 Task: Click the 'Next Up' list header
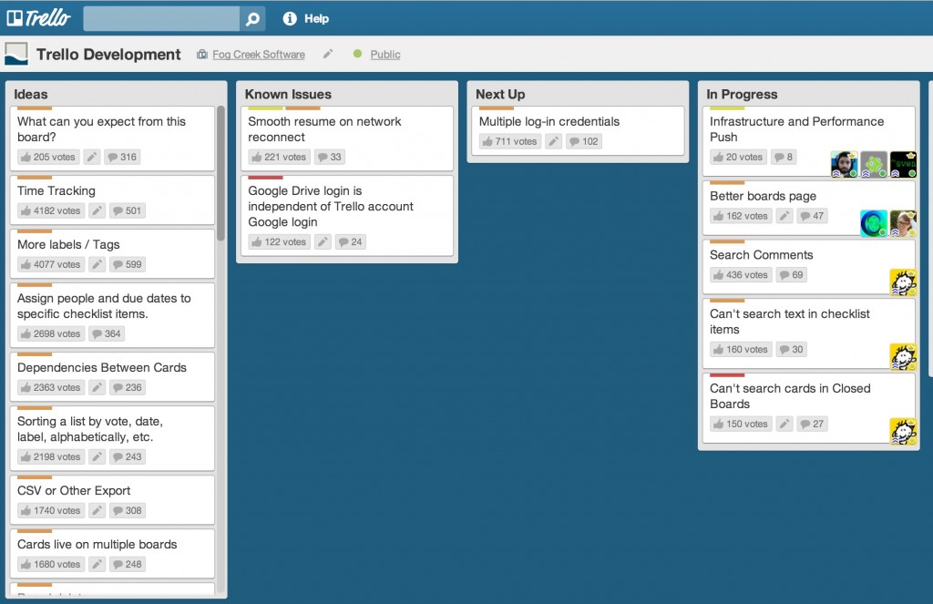pyautogui.click(x=500, y=94)
